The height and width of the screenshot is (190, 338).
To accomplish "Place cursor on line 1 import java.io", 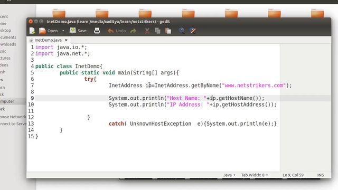I will coord(61,47).
